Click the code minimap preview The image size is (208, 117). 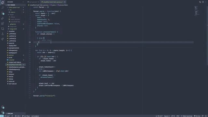197,11
